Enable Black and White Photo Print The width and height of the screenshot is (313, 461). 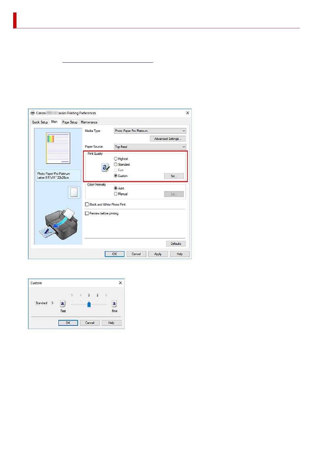click(x=105, y=205)
